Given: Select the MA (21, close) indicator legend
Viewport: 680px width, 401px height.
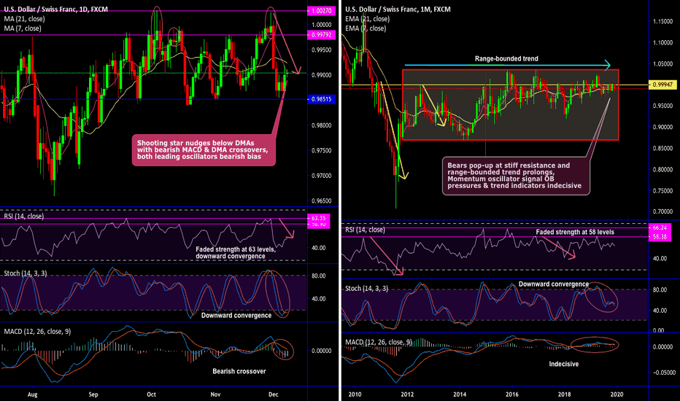Looking at the screenshot, I should click(x=23, y=18).
